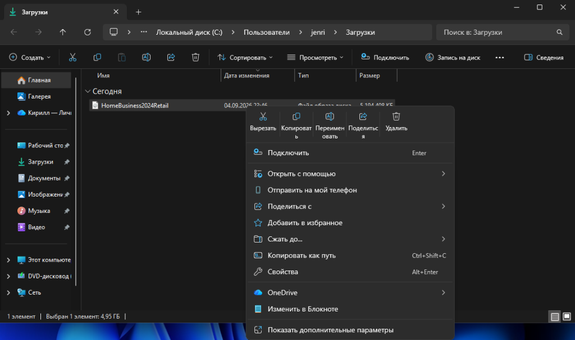575x340 pixels.
Task: Open the Сжать до... submenu
Action: click(350, 239)
